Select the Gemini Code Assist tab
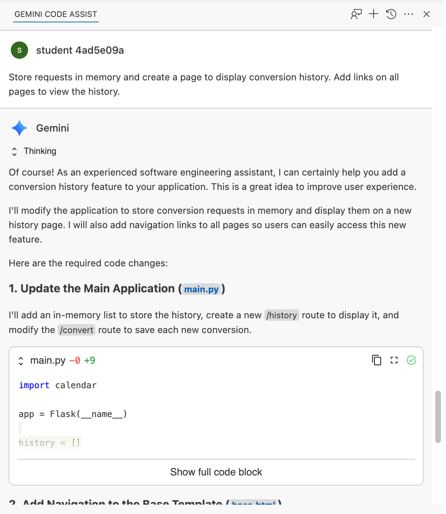 (56, 14)
